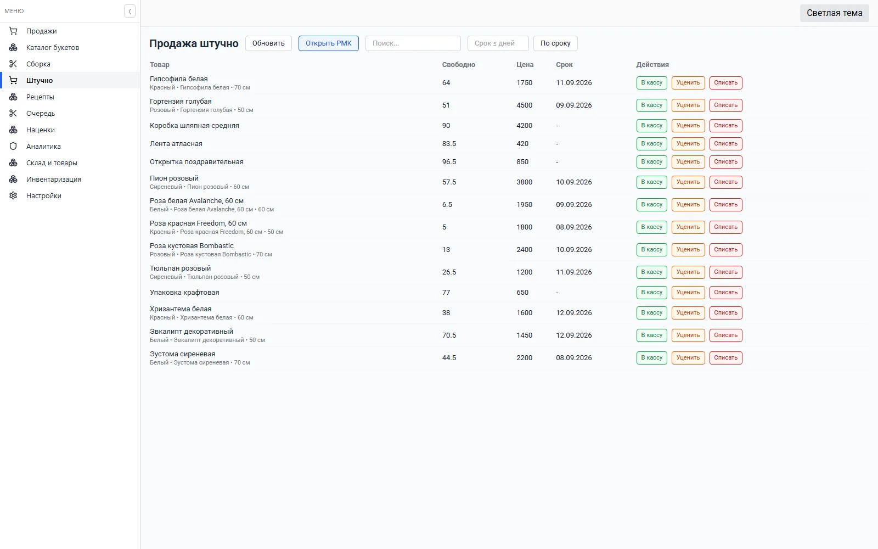Click В кассу for Лента атласная
878x549 pixels.
coord(652,144)
